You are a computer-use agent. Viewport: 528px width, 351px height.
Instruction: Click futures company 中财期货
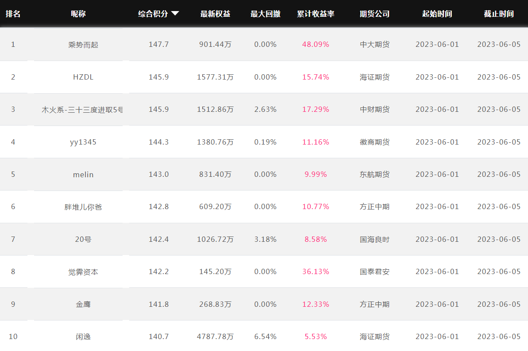click(374, 109)
